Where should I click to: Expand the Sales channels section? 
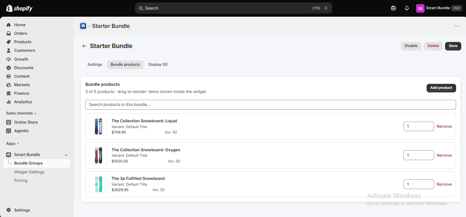tap(21, 113)
